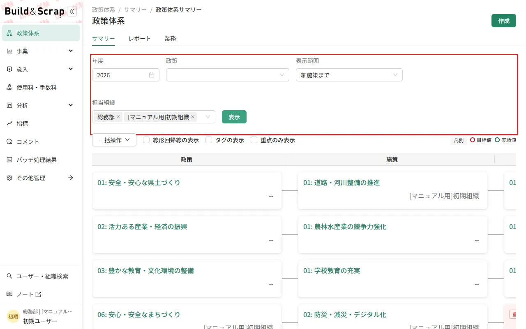Click the 政策体系サマリー breadcrumb text
This screenshot has height=329, width=526.
[179, 9]
